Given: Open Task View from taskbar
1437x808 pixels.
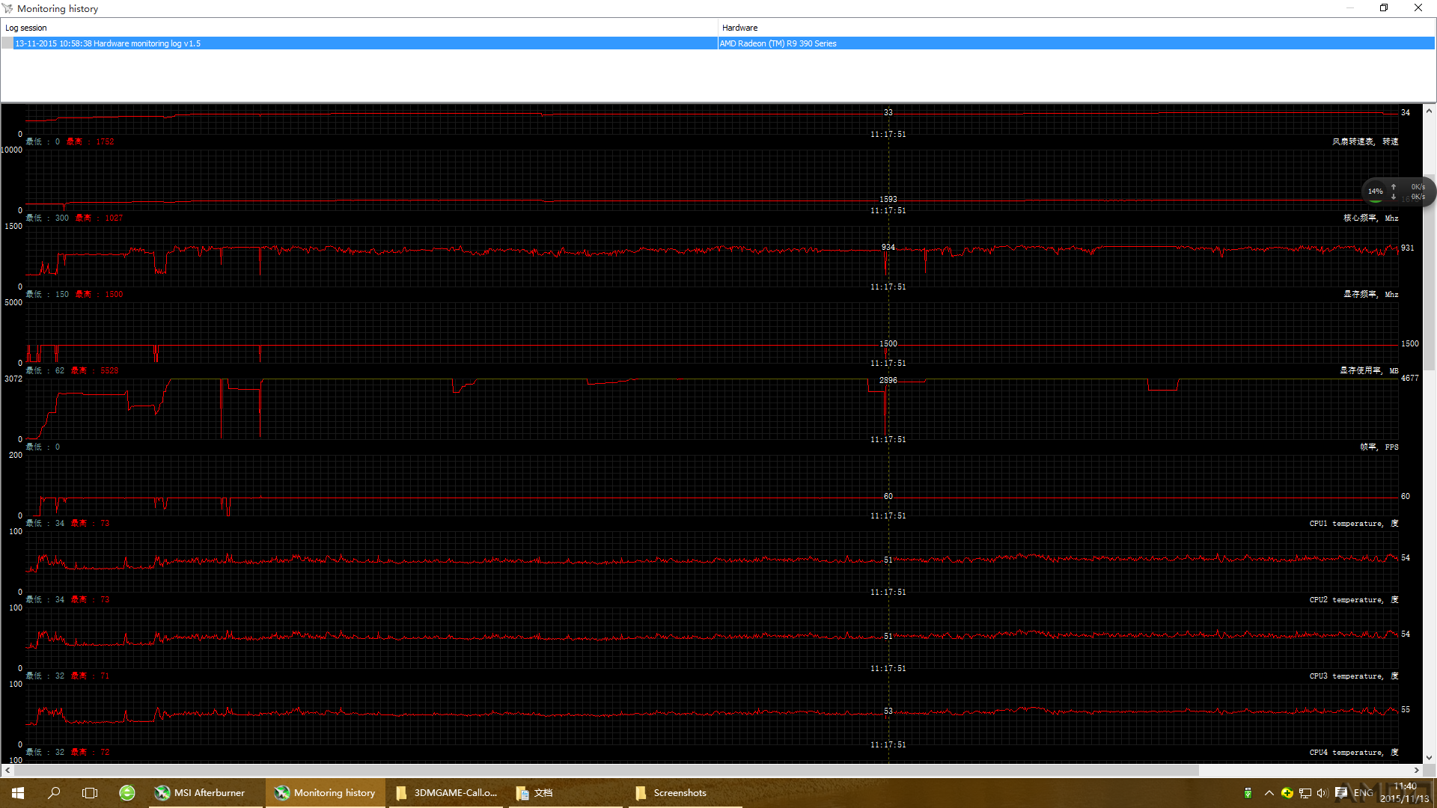Looking at the screenshot, I should [x=90, y=793].
